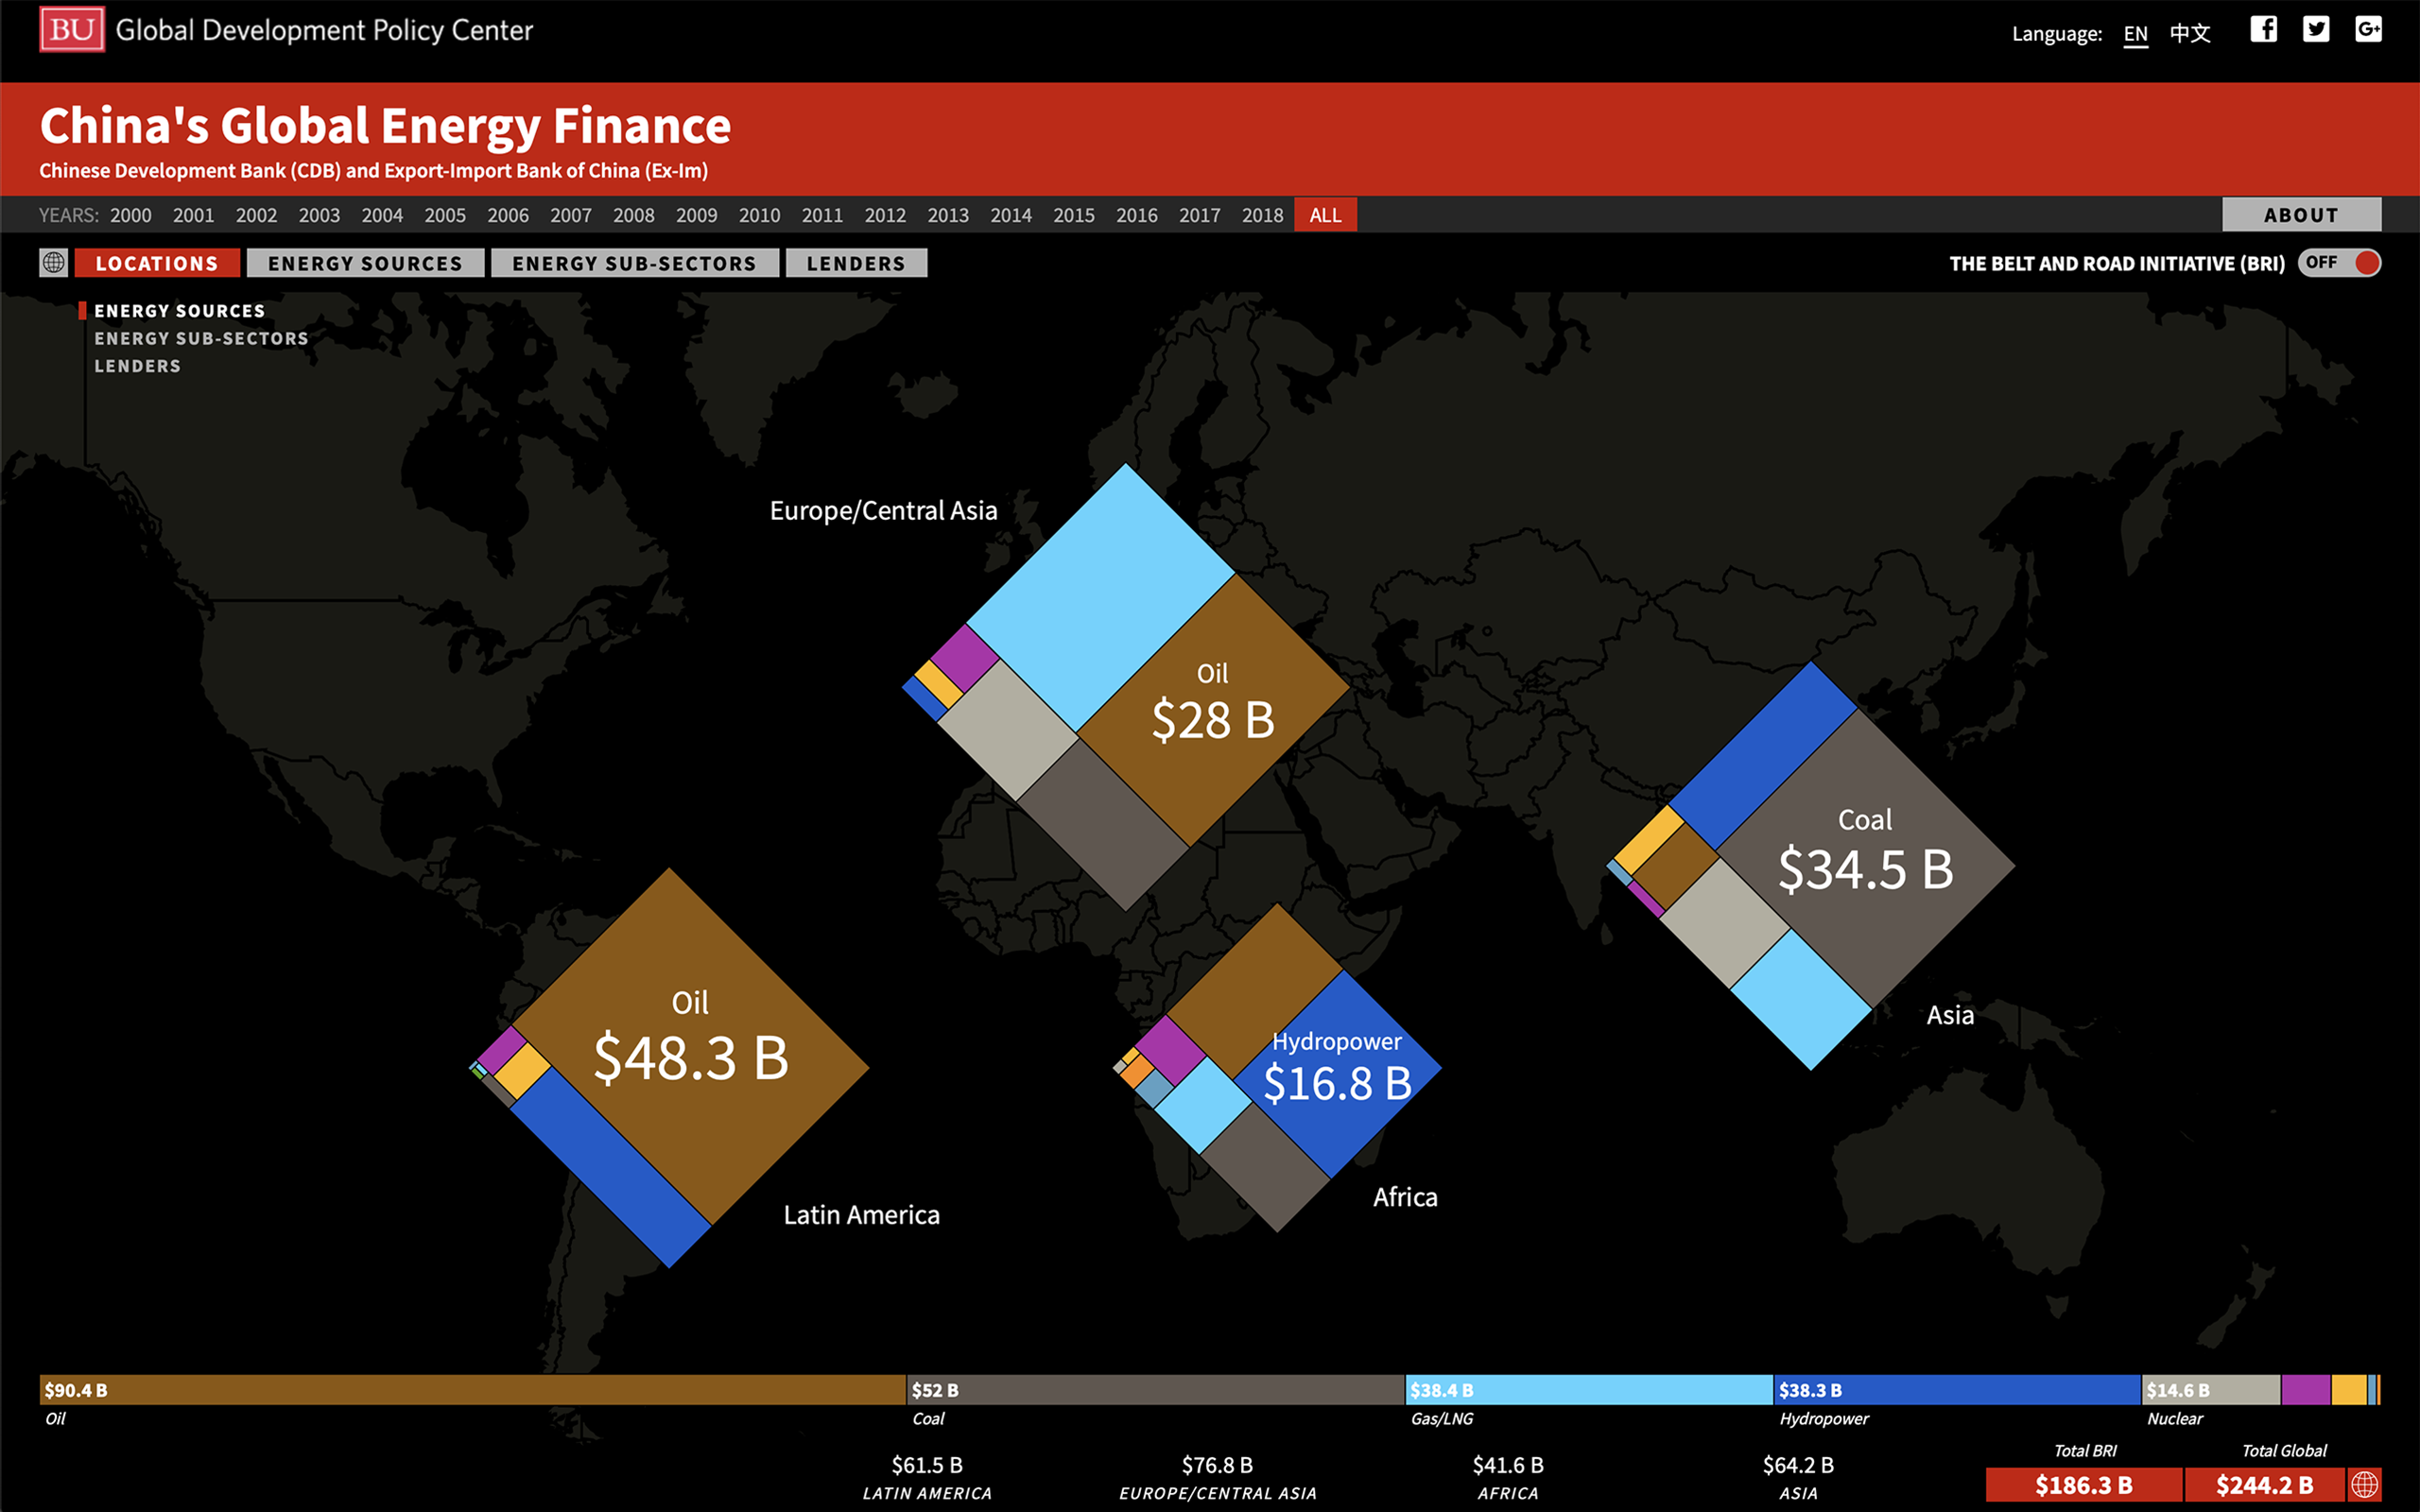Click Latin America Oil $48.3 B block
This screenshot has width=2420, height=1512.
(x=690, y=1045)
